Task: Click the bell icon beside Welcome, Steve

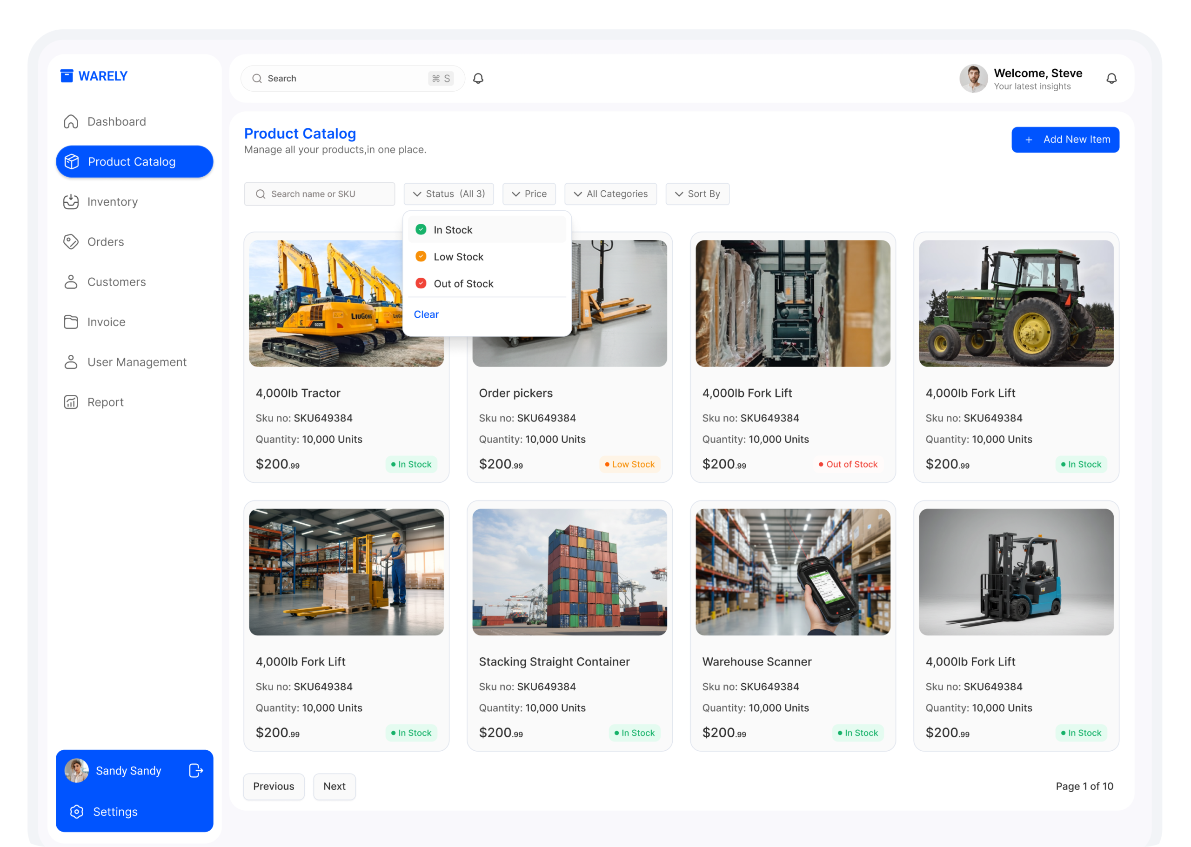Action: [x=1111, y=78]
